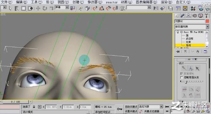Enable the 忽略背面头发 checkbox
This screenshot has height=114, width=211.
pos(182,78)
